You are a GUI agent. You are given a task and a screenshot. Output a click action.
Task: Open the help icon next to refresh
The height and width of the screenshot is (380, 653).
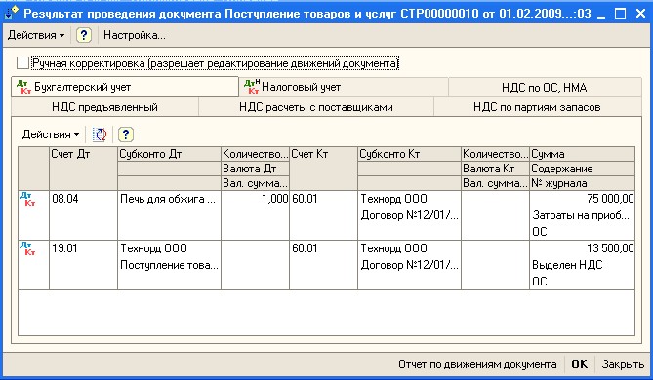[126, 134]
